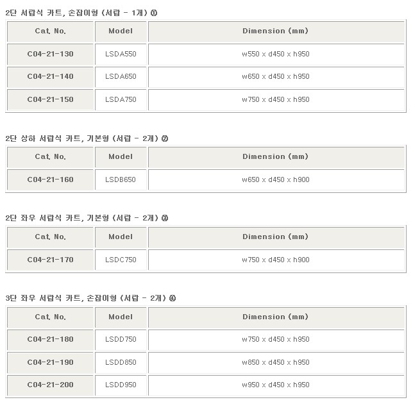Select model LSDC750 cell
This screenshot has width=413, height=409.
pyautogui.click(x=121, y=260)
